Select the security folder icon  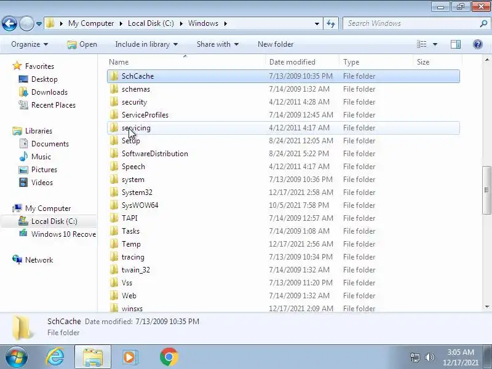[114, 102]
